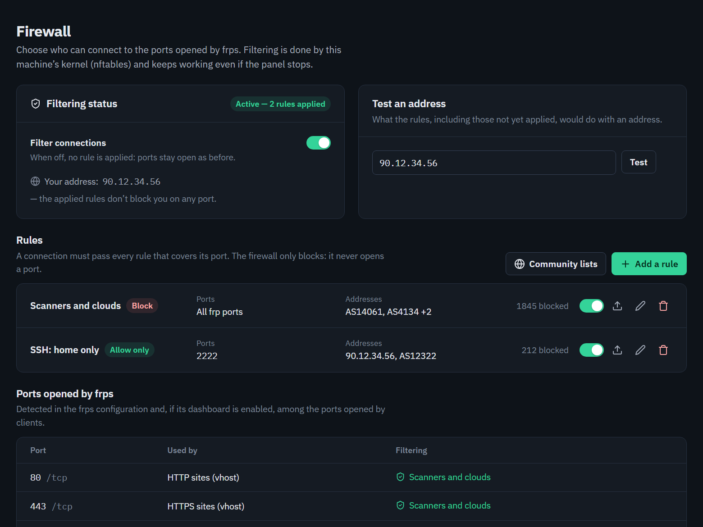Click the globe icon next to Your address
This screenshot has width=703, height=527.
pyautogui.click(x=35, y=181)
